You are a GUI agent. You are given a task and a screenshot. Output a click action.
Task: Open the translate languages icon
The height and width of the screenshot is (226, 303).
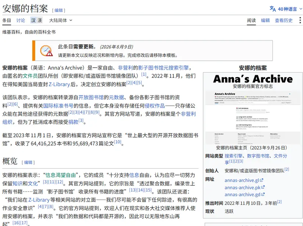[273, 9]
